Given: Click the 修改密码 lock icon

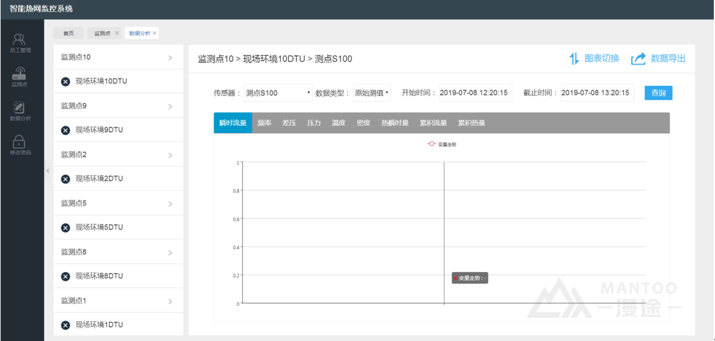Looking at the screenshot, I should coord(20,142).
